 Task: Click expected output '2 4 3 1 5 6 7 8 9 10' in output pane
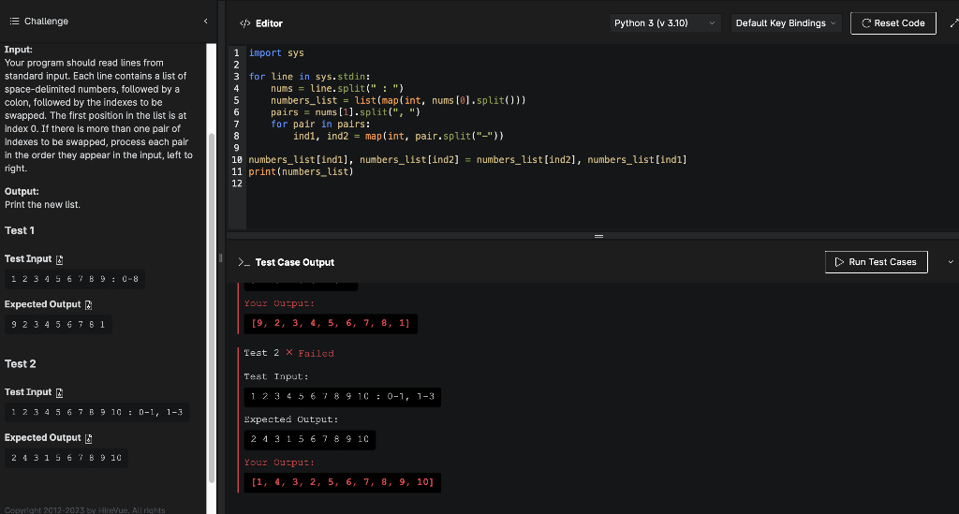coord(309,439)
